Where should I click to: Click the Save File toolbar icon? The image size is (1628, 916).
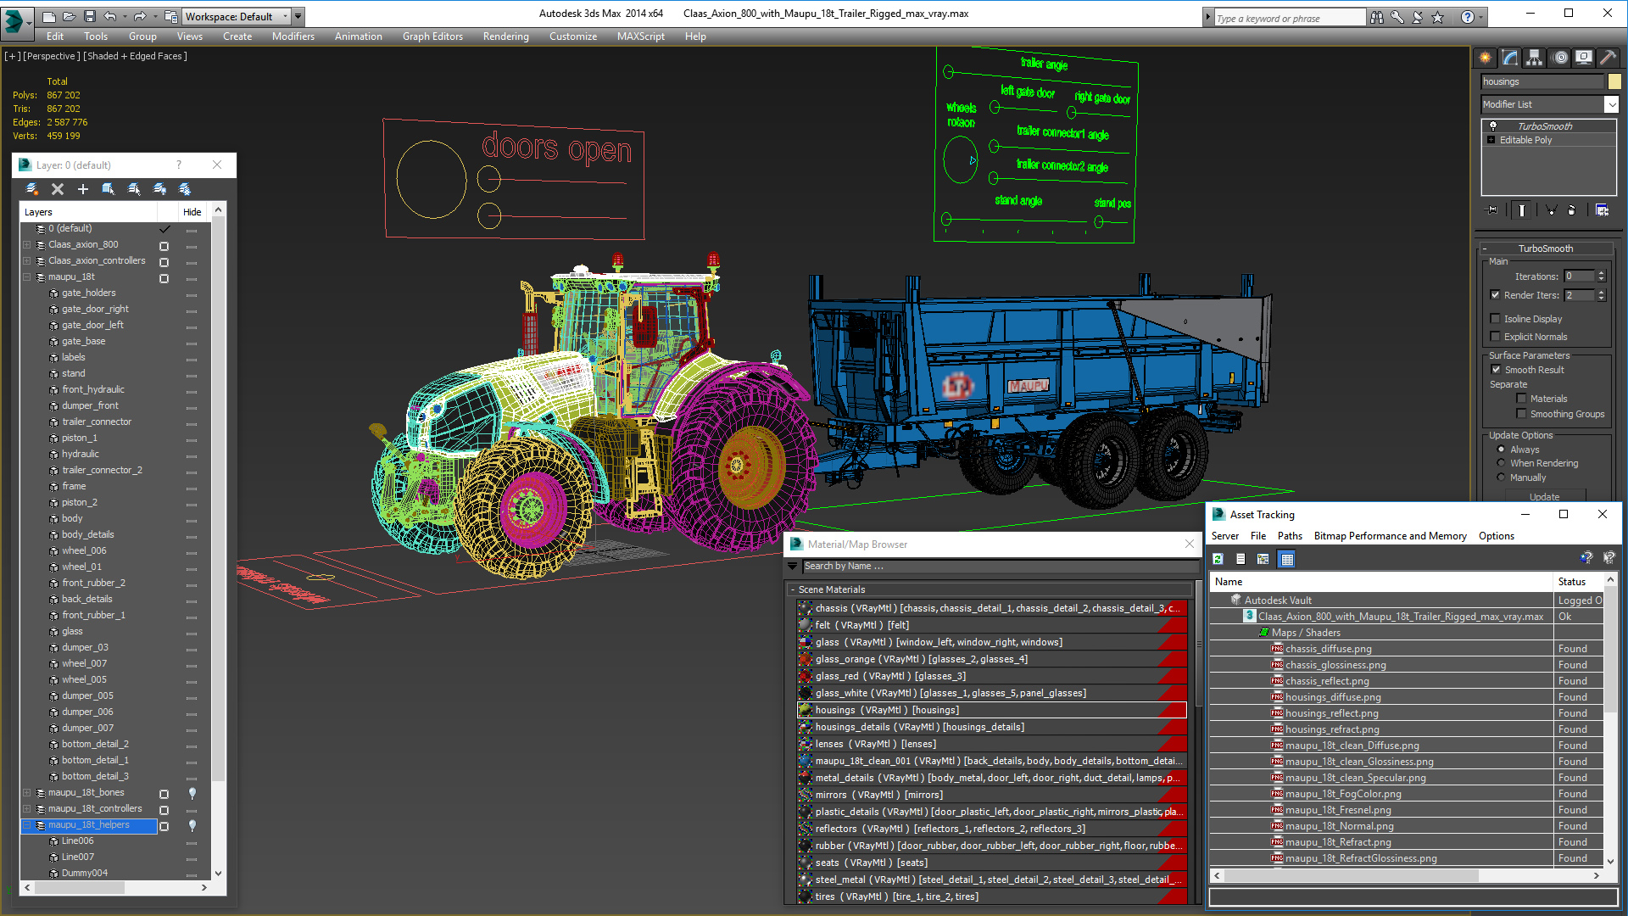(x=89, y=16)
